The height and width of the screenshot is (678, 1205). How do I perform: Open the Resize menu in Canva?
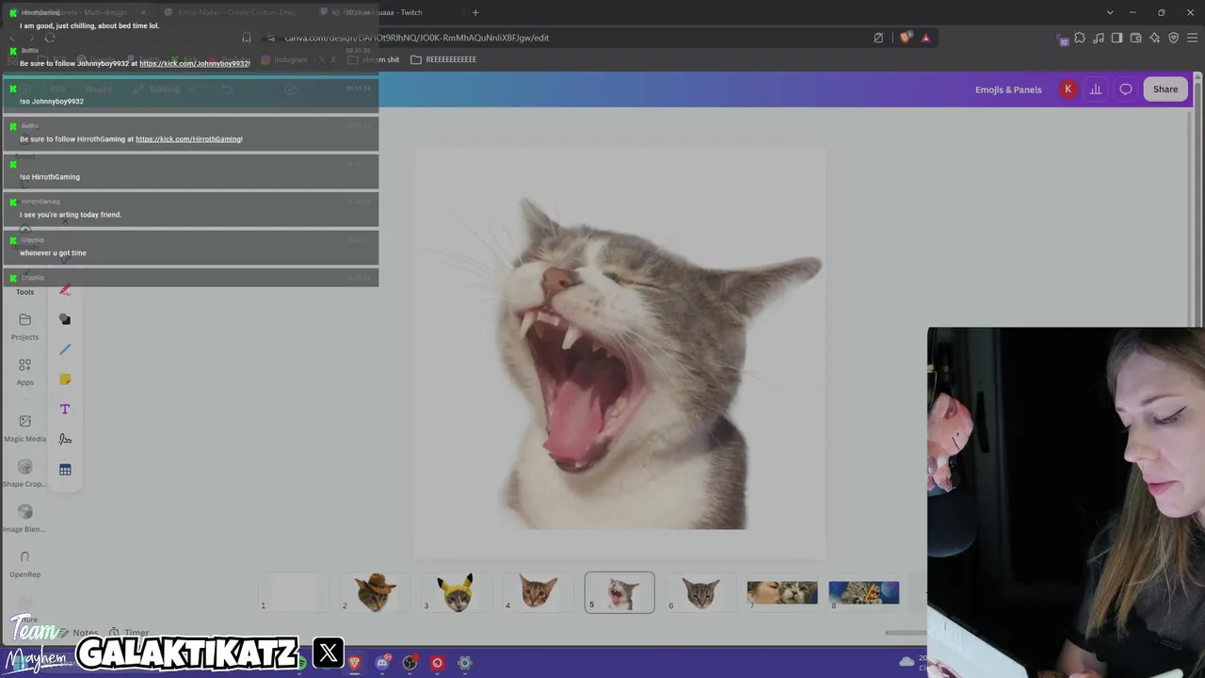pyautogui.click(x=99, y=89)
